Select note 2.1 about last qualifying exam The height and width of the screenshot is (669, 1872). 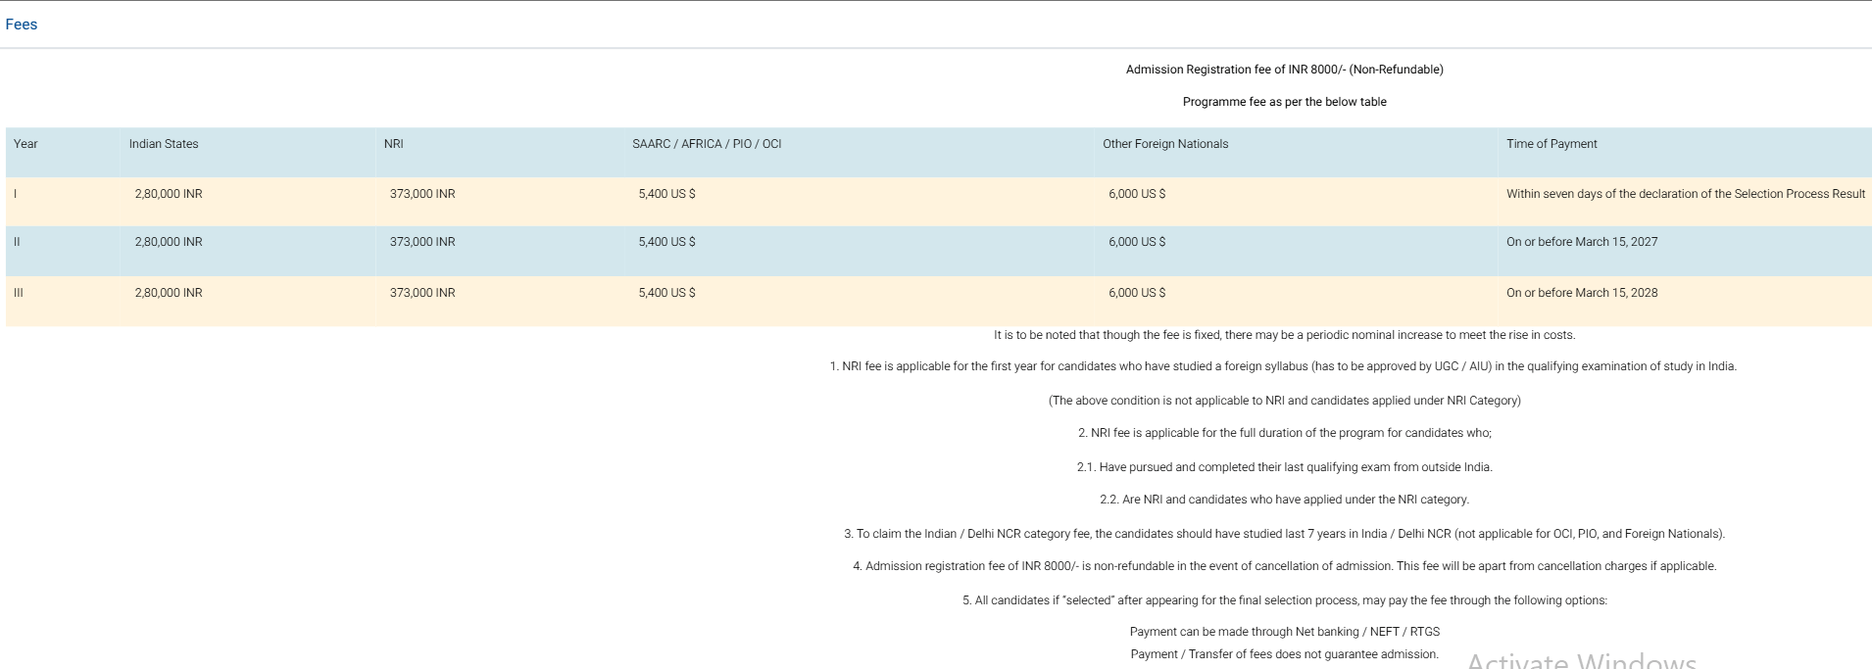click(1285, 467)
